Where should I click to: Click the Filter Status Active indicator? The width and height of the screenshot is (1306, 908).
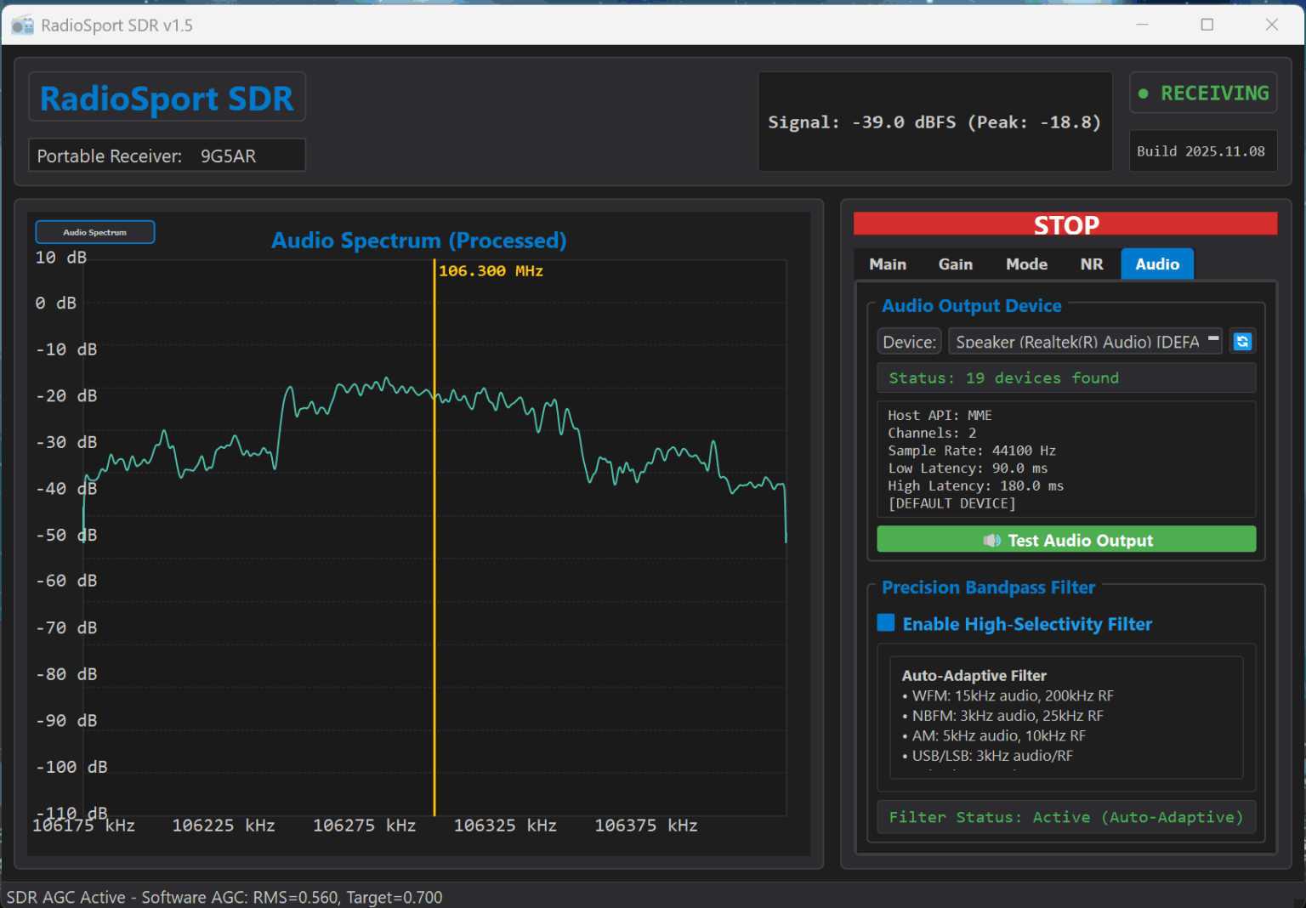[1065, 817]
